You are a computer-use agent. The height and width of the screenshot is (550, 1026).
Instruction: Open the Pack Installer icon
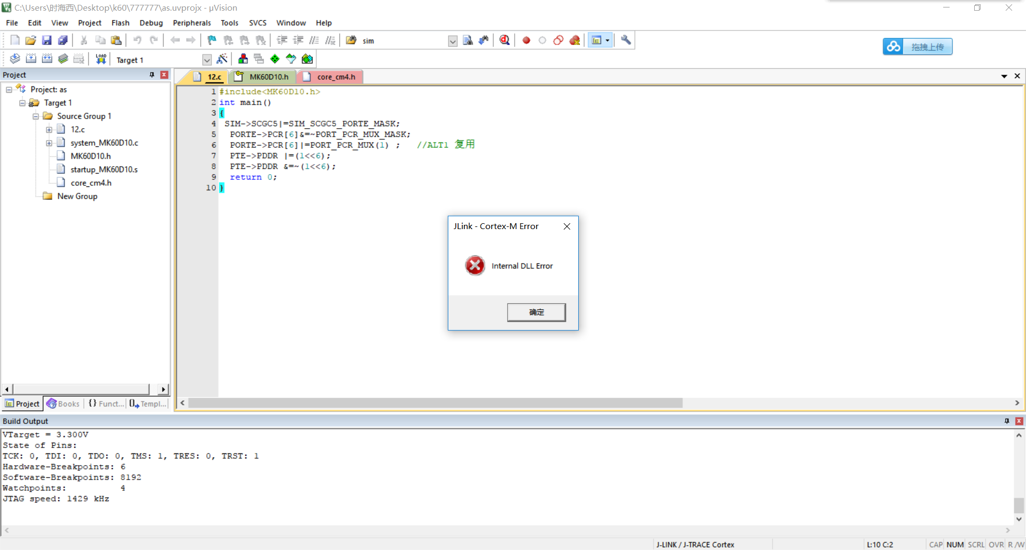(307, 59)
